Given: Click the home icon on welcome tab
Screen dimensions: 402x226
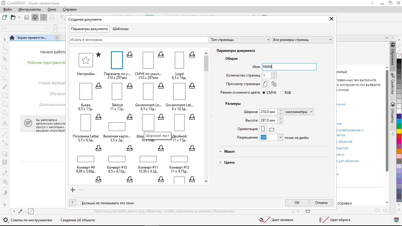Looking at the screenshot, I should [12, 38].
